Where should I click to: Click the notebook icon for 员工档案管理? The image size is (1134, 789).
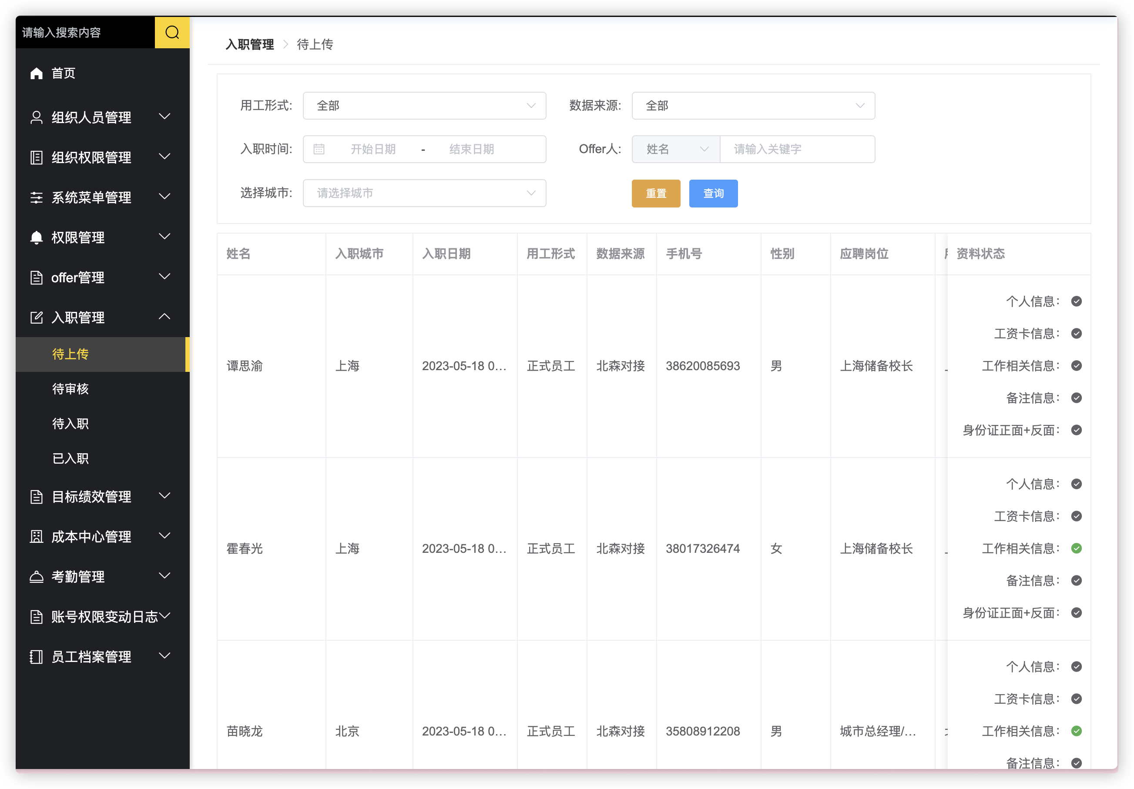coord(37,656)
